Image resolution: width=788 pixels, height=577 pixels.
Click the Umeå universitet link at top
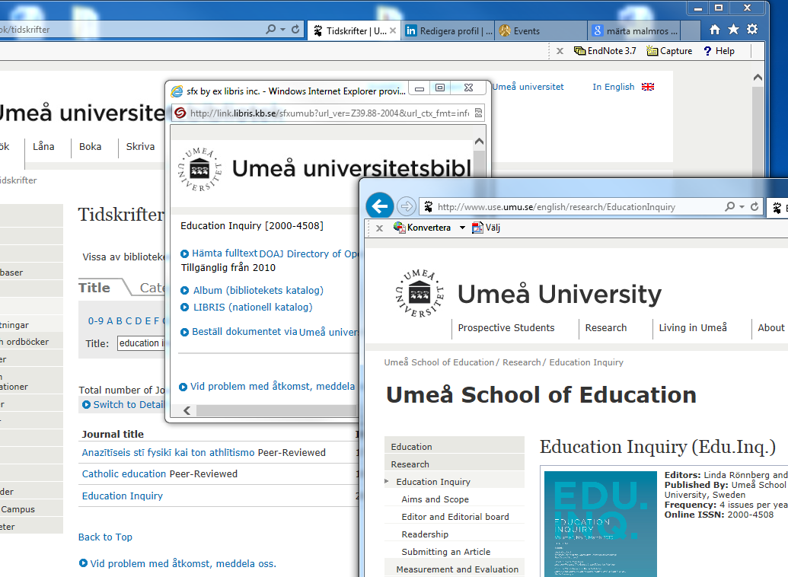coord(528,87)
